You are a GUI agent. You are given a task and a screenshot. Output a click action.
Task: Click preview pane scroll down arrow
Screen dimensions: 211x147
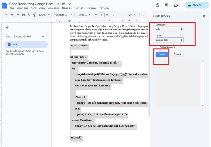coord(203,105)
